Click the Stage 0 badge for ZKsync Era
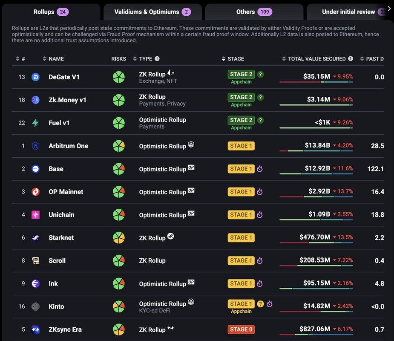 (241, 329)
